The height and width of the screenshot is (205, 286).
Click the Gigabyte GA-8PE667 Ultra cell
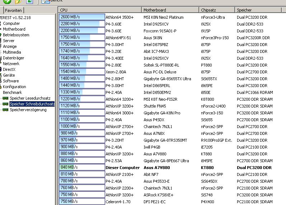[166, 161]
